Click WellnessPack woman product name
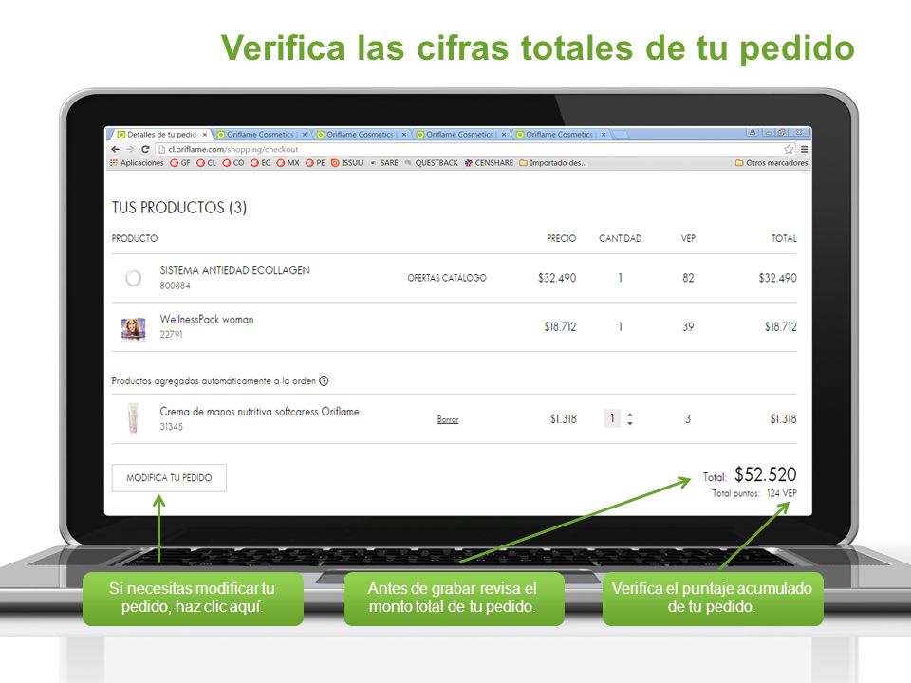 tap(207, 320)
